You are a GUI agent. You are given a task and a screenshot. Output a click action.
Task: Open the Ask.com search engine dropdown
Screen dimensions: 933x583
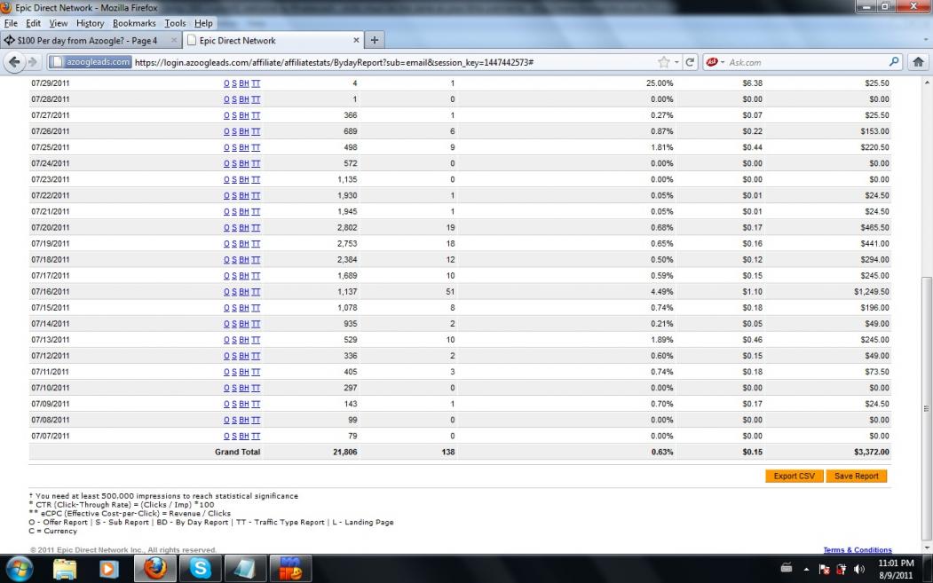point(716,62)
